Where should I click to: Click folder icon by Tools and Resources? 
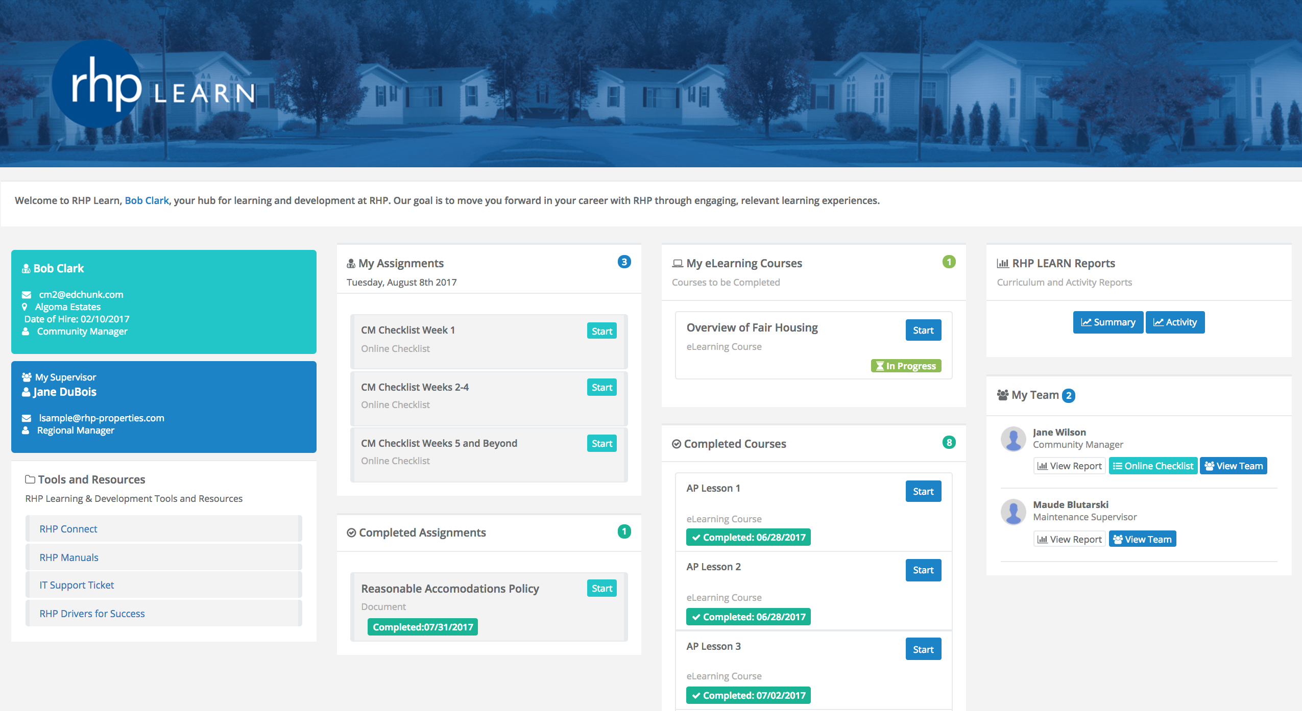[x=30, y=479]
